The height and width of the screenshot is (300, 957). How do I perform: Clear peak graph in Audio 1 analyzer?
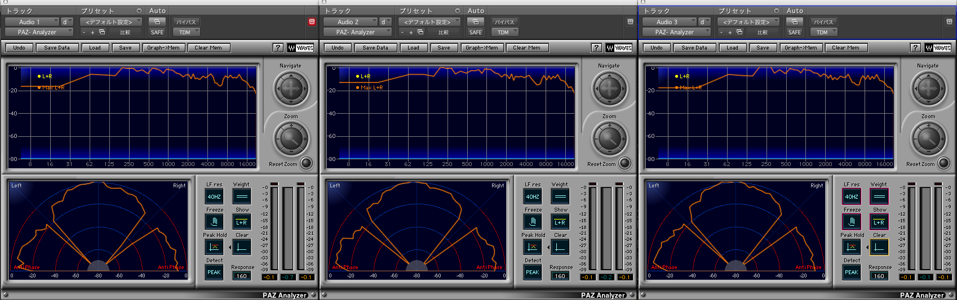(241, 247)
